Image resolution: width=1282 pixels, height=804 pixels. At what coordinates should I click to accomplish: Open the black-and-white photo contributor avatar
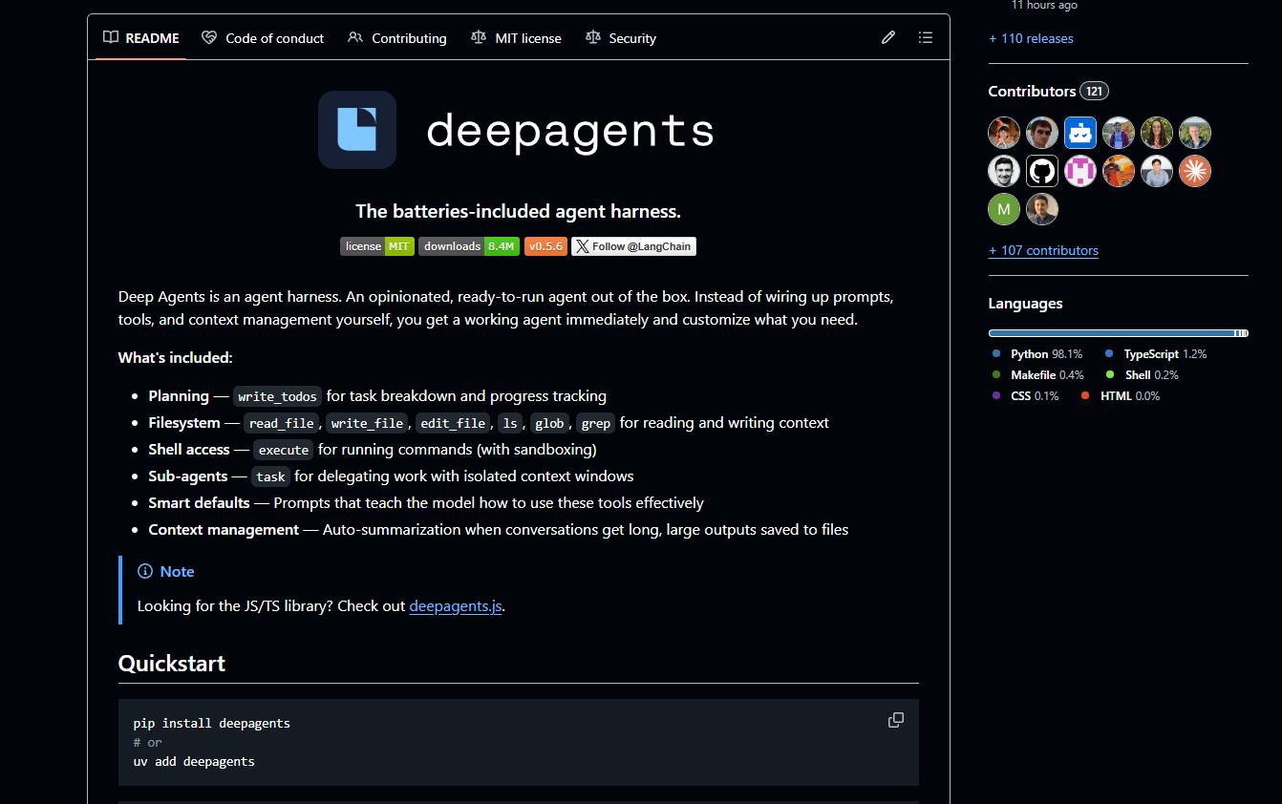point(1004,171)
